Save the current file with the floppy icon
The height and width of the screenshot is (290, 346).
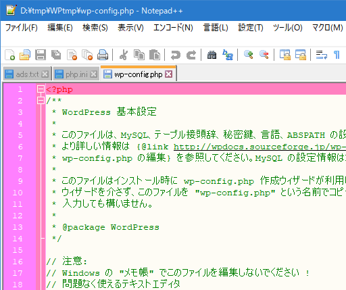click(41, 55)
